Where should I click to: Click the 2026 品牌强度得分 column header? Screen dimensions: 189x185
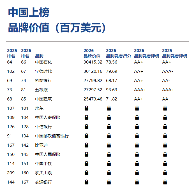click(x=119, y=53)
